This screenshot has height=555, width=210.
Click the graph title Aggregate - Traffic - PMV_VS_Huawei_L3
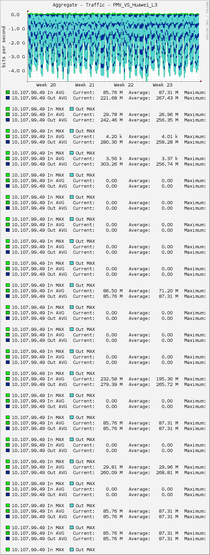(105, 5)
